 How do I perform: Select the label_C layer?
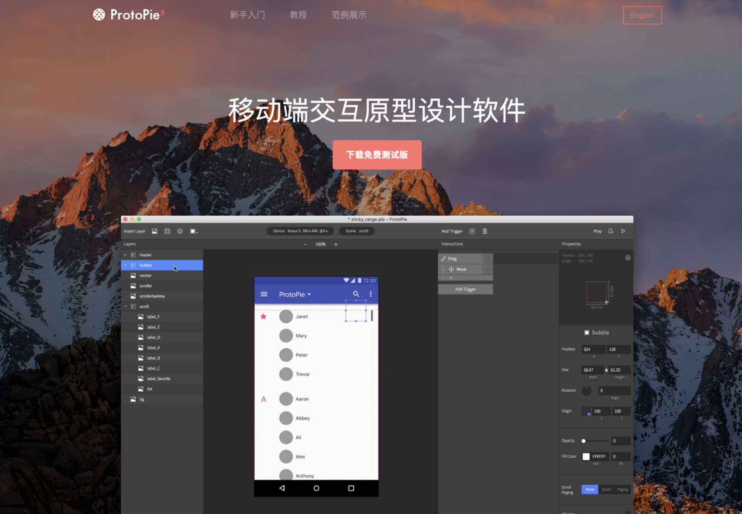coord(162,368)
